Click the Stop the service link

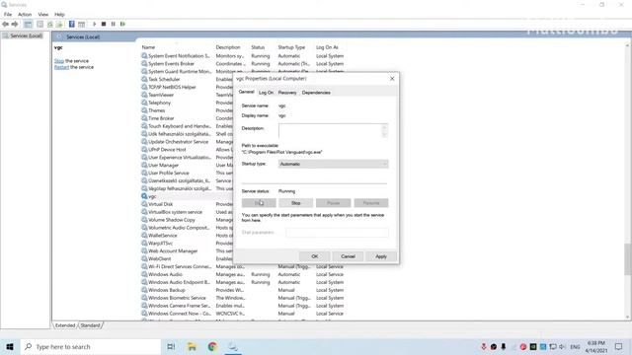[59, 61]
